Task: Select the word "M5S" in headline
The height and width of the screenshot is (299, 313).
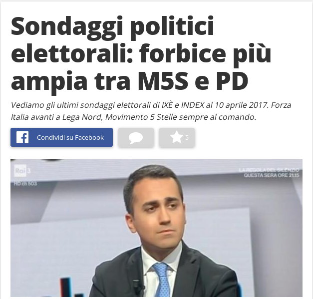Action: coord(163,81)
